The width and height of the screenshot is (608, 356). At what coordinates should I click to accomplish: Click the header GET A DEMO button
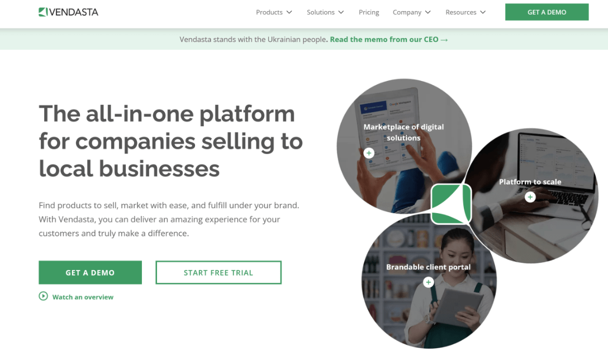point(547,12)
